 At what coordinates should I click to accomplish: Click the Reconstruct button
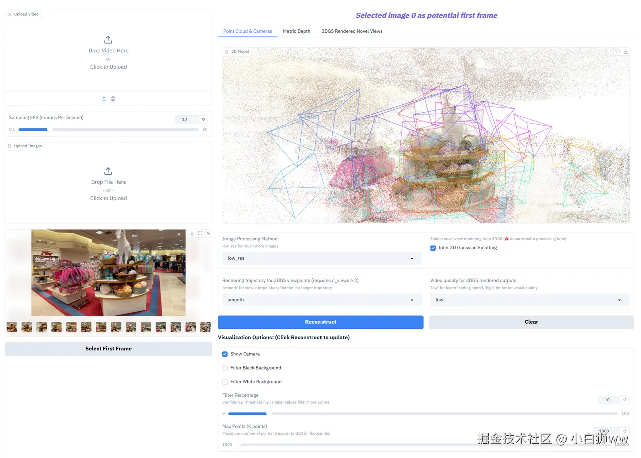(320, 322)
